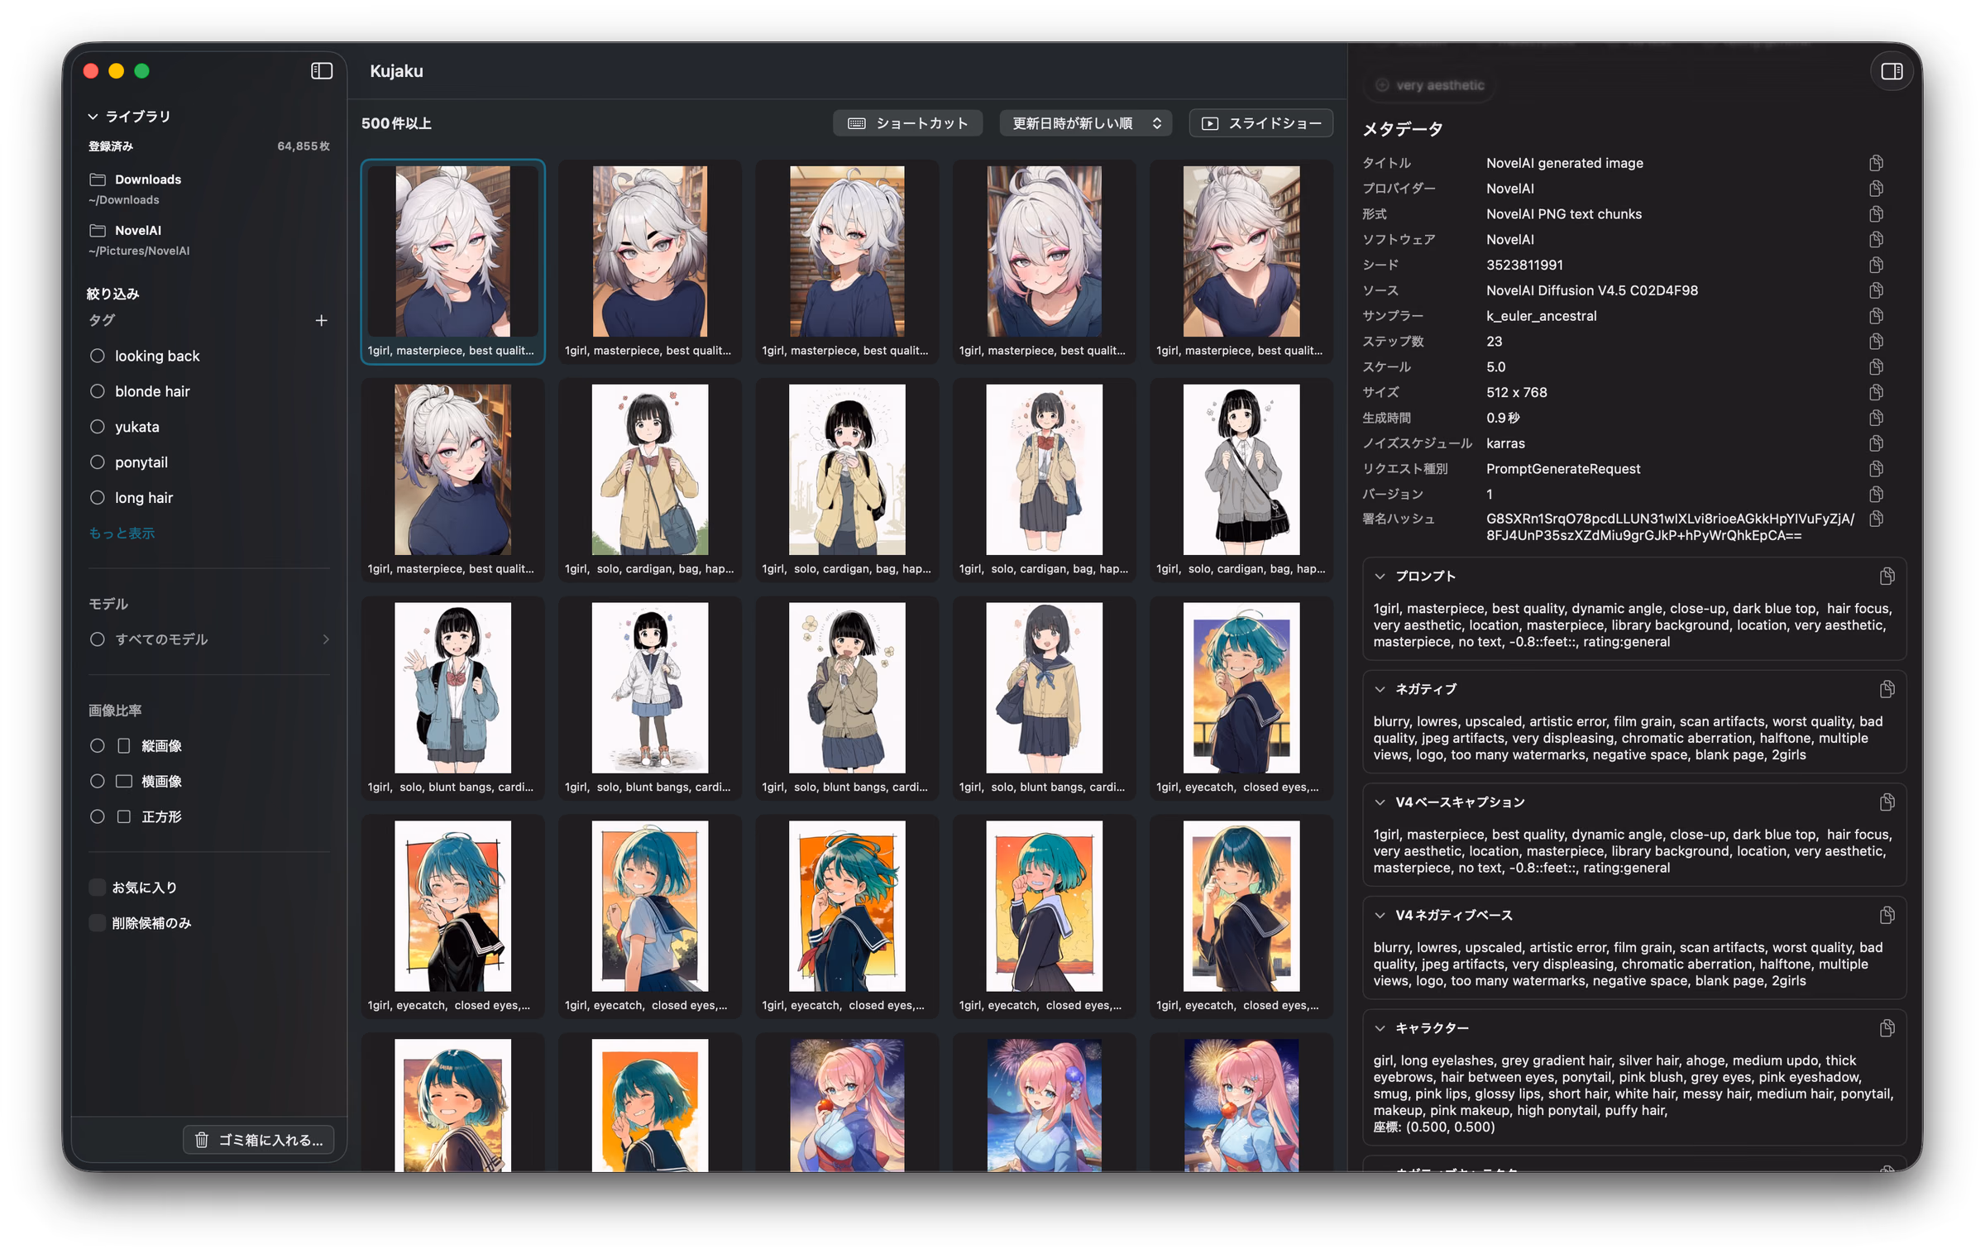1985x1254 pixels.
Task: Copy the リクエスト種別 value
Action: pyautogui.click(x=1876, y=469)
